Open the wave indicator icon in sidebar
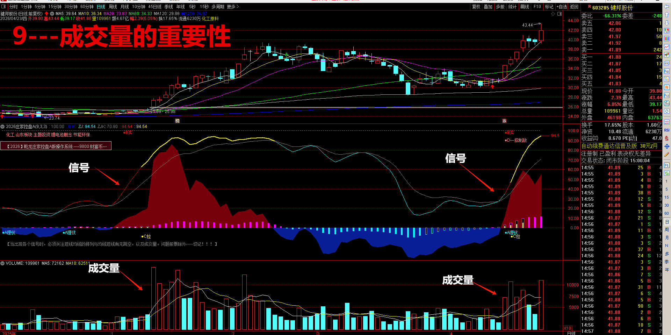Viewport: 671px width, 335px height. point(667,122)
